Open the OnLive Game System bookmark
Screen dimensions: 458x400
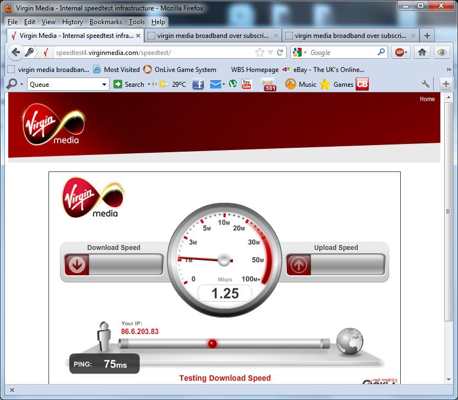179,69
